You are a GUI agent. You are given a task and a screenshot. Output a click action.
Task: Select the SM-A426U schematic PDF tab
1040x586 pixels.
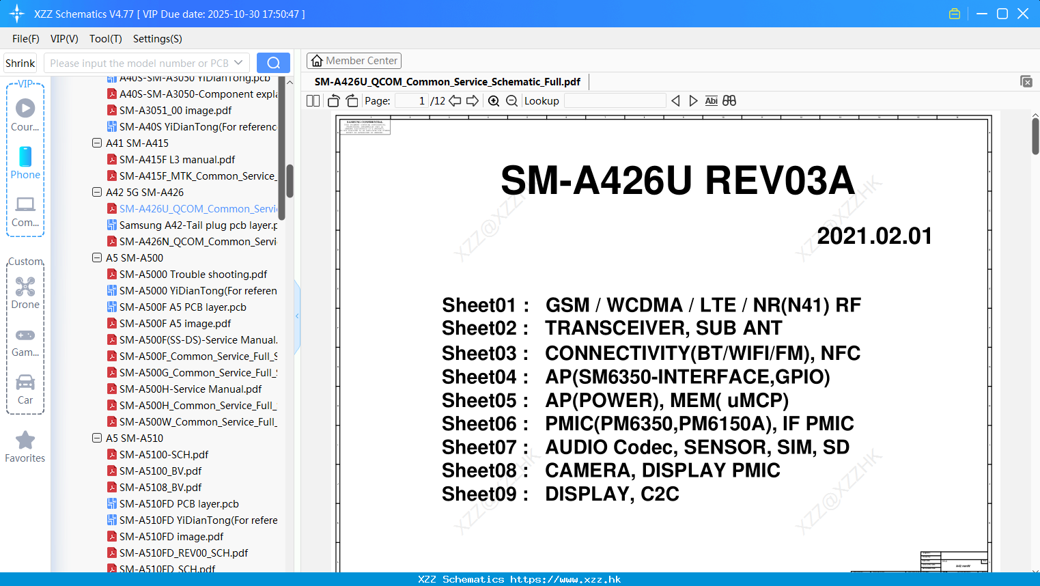click(447, 82)
